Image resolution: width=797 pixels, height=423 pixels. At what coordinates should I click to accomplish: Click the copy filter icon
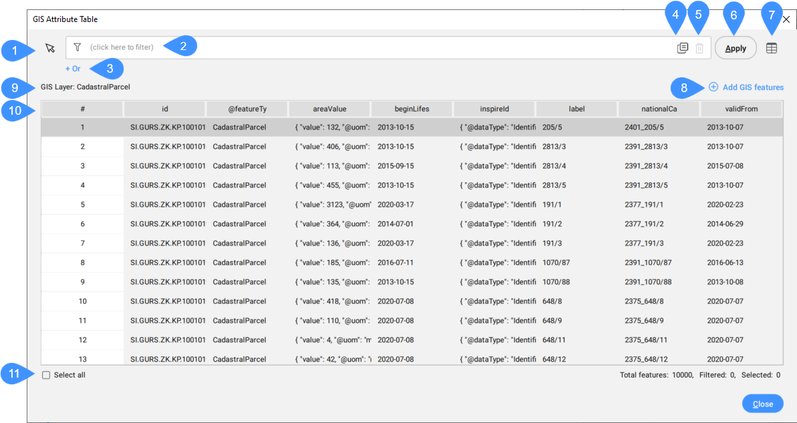[682, 48]
